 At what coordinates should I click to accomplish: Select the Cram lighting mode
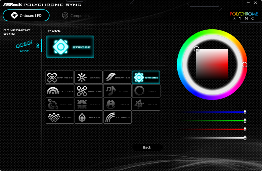pyautogui.click(x=117, y=104)
